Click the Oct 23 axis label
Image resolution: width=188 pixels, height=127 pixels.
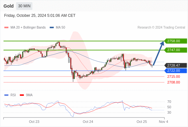pos(34,122)
